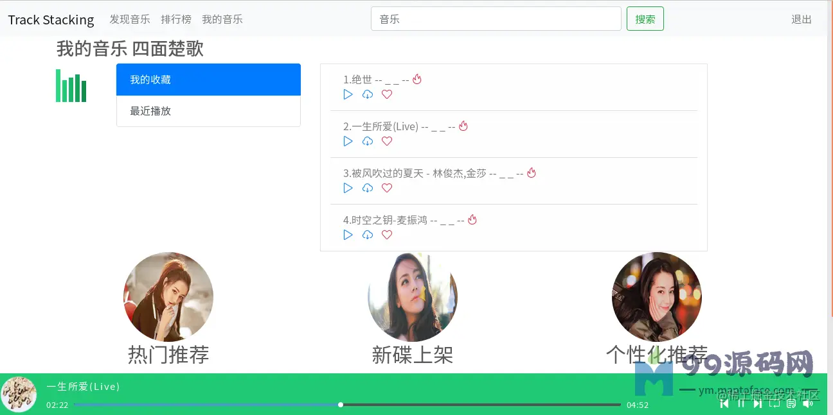
Task: Focus the 音乐 search input field
Action: coord(496,19)
